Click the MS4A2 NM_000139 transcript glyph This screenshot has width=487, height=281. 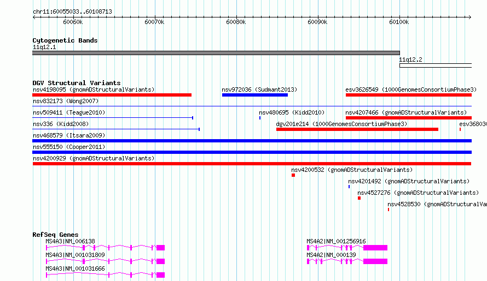click(347, 261)
